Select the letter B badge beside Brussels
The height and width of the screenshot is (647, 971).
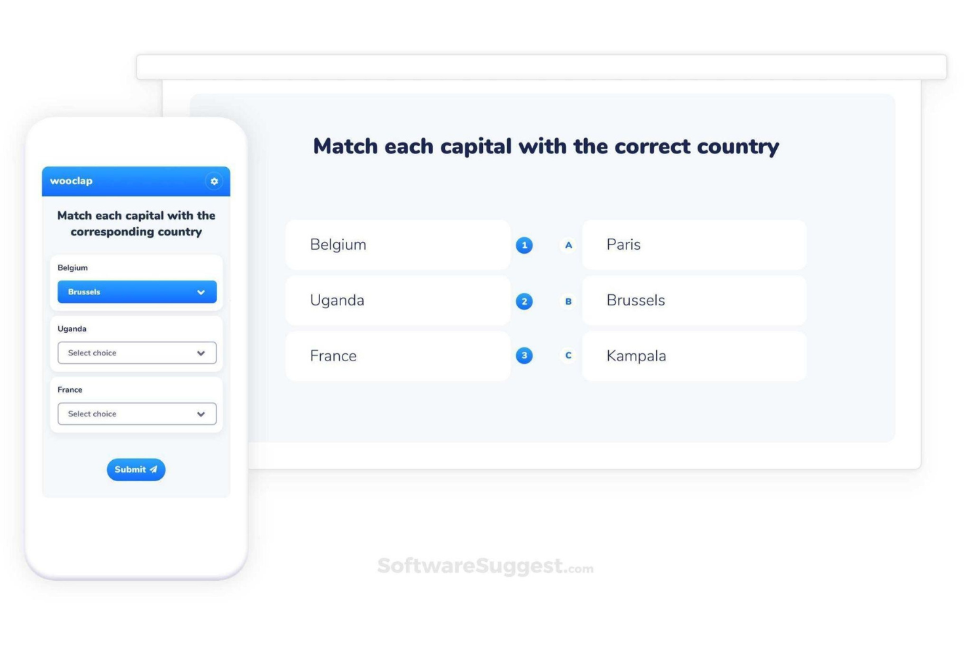(x=568, y=302)
